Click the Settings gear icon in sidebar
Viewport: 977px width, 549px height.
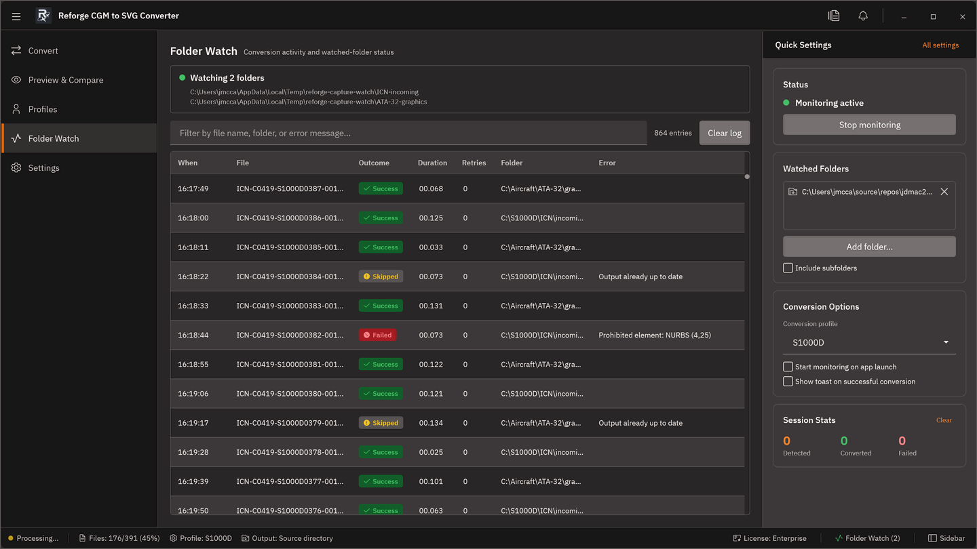[16, 167]
